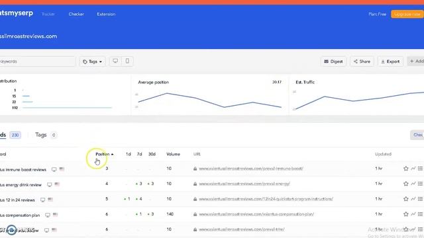Click position value 3 for immune boost reviews
Viewport: 424px width, 238px height.
tap(107, 169)
